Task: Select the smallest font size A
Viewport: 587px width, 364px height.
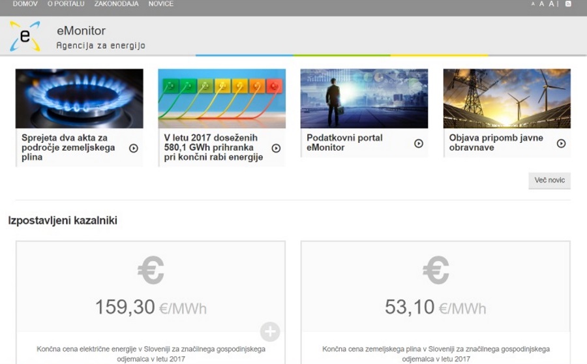Action: 533,4
